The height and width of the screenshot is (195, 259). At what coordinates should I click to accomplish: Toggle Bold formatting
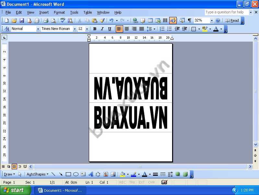[95, 29]
